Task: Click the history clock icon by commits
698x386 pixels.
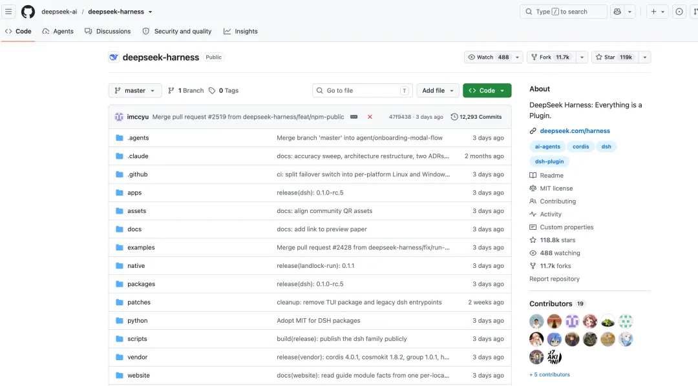Action: pyautogui.click(x=454, y=117)
